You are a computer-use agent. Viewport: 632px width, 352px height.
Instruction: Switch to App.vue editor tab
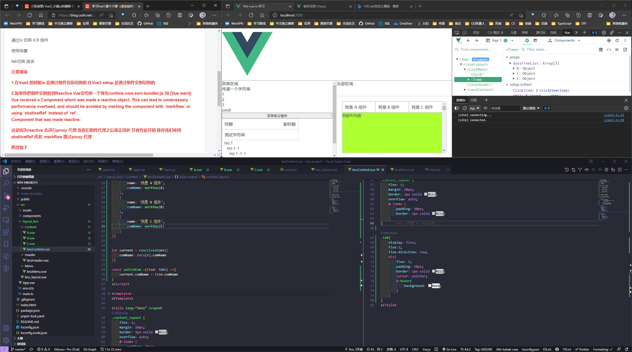[x=139, y=170]
